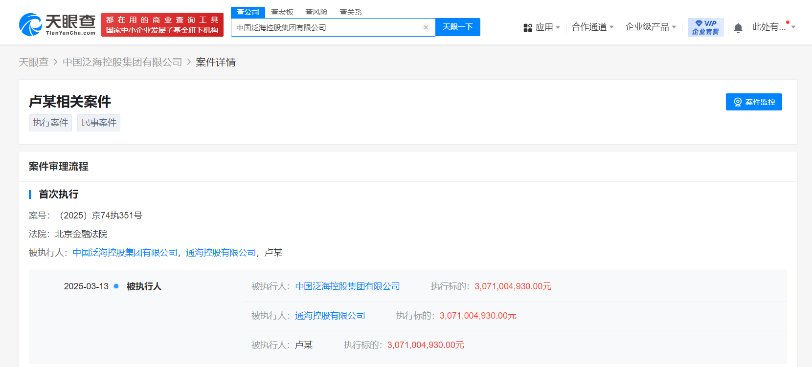The height and width of the screenshot is (367, 812).
Task: Open the TianYanCha logo homepage
Action: tap(57, 24)
